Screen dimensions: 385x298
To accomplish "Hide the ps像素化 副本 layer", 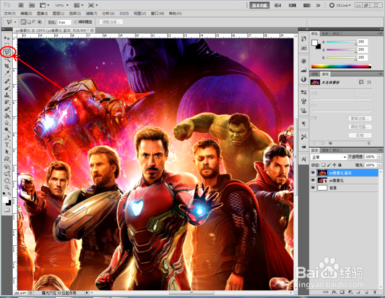I will click(313, 173).
